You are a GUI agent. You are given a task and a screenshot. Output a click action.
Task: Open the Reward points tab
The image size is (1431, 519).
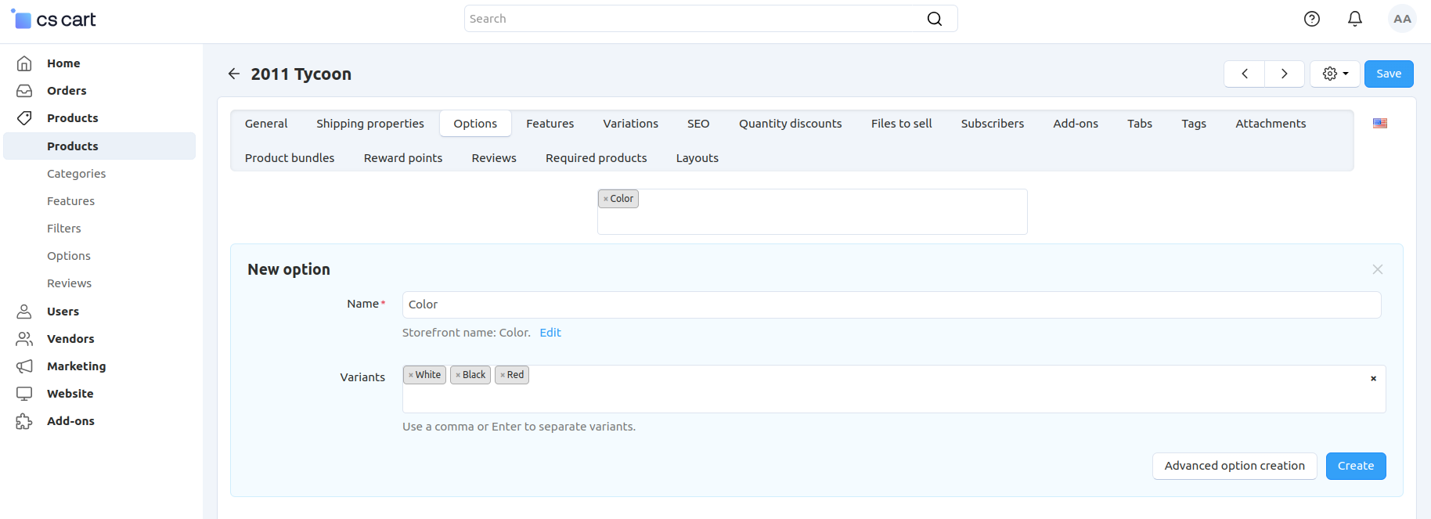(x=403, y=158)
